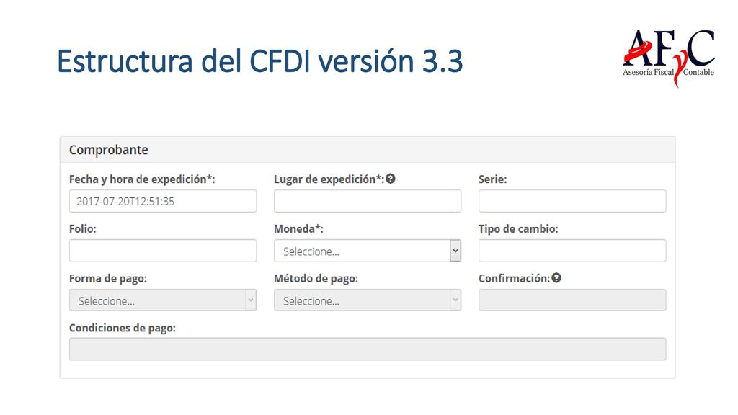The image size is (738, 415).
Task: Click the help icon beside Confirmación
Action: point(556,278)
